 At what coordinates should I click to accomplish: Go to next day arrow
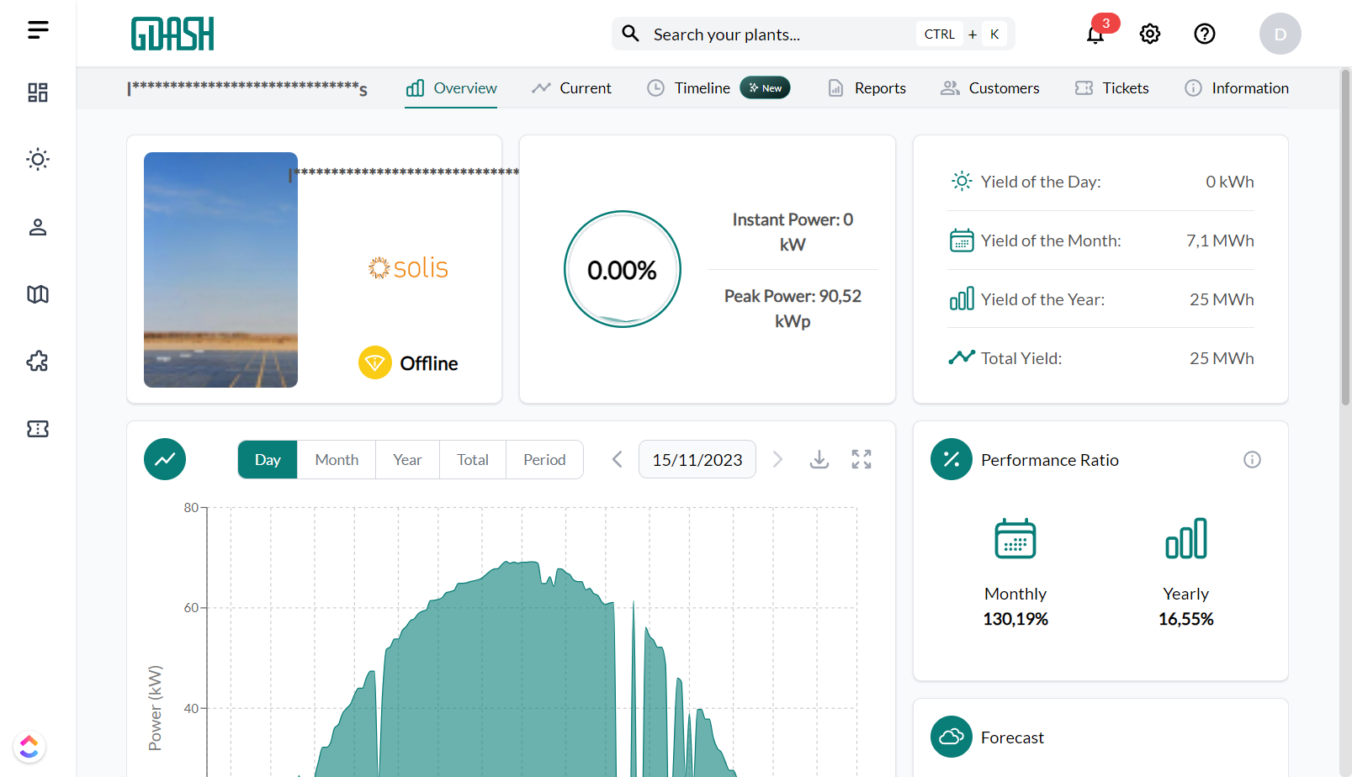[x=777, y=459]
